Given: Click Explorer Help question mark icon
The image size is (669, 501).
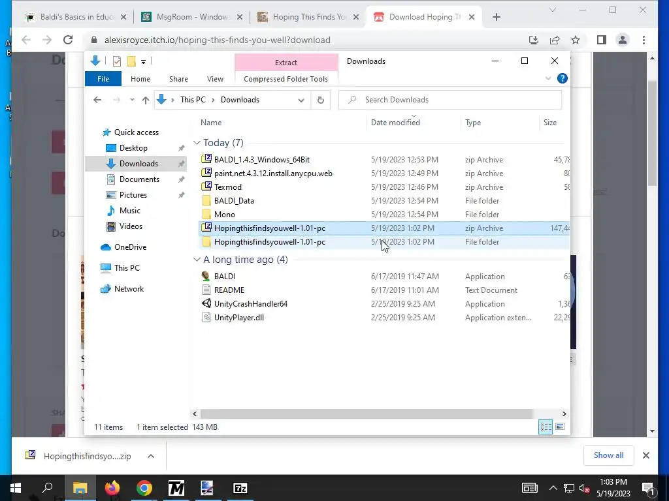Looking at the screenshot, I should coord(563,78).
